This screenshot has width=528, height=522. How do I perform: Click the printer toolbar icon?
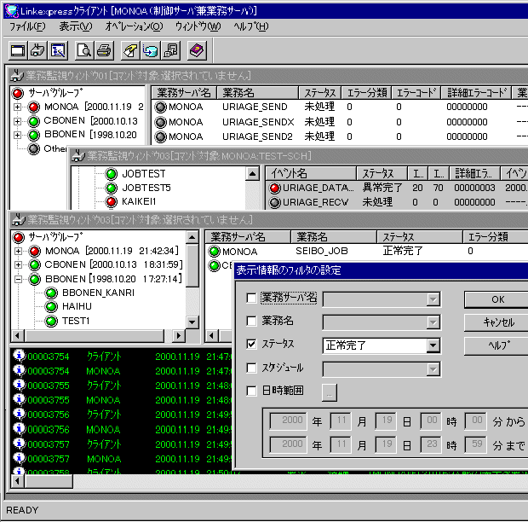tap(104, 51)
